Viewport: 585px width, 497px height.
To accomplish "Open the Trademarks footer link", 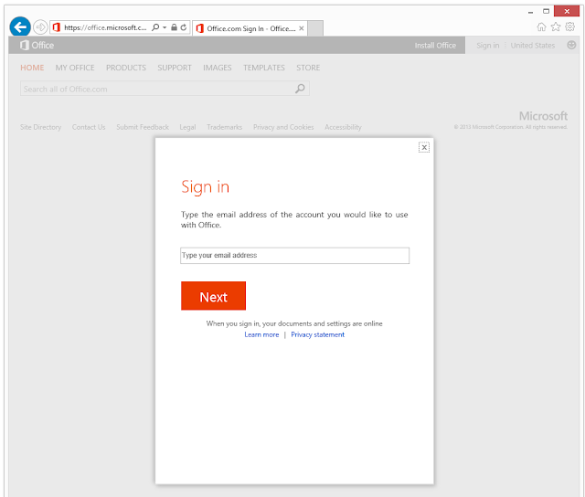I will click(x=225, y=127).
